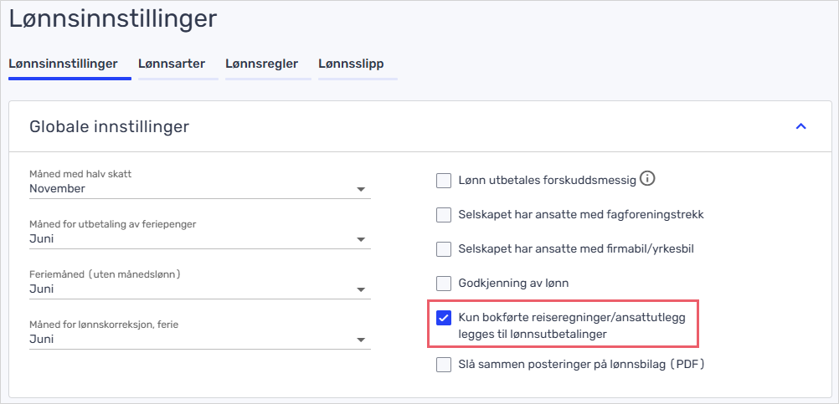Collapse the Globale innstillinger section chevron
Image resolution: width=839 pixels, height=404 pixels.
(x=800, y=126)
